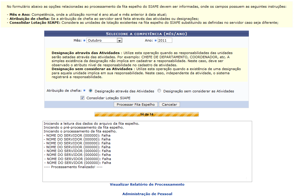Click the first log line Iniciando a leitura
This screenshot has height=196, width=294.
91,123
